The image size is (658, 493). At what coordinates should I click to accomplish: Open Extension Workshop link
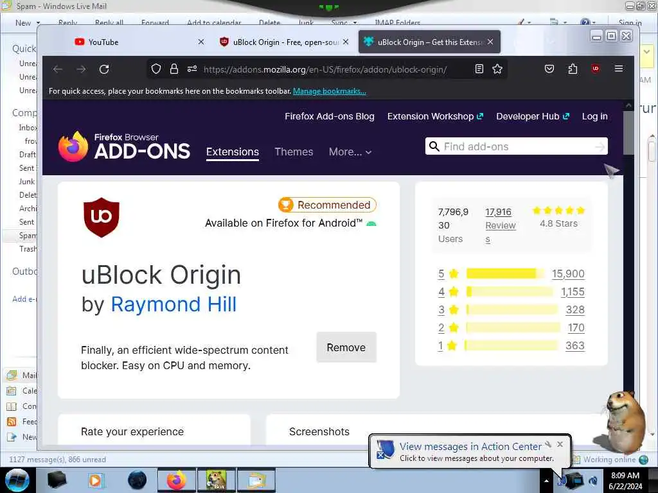coord(435,117)
